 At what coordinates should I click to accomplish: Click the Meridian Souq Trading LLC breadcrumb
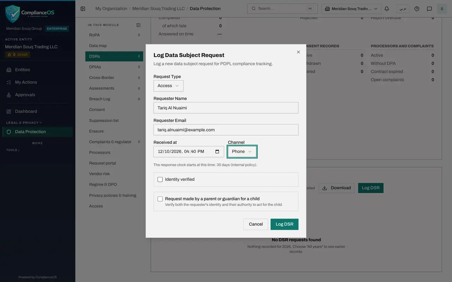point(158,9)
